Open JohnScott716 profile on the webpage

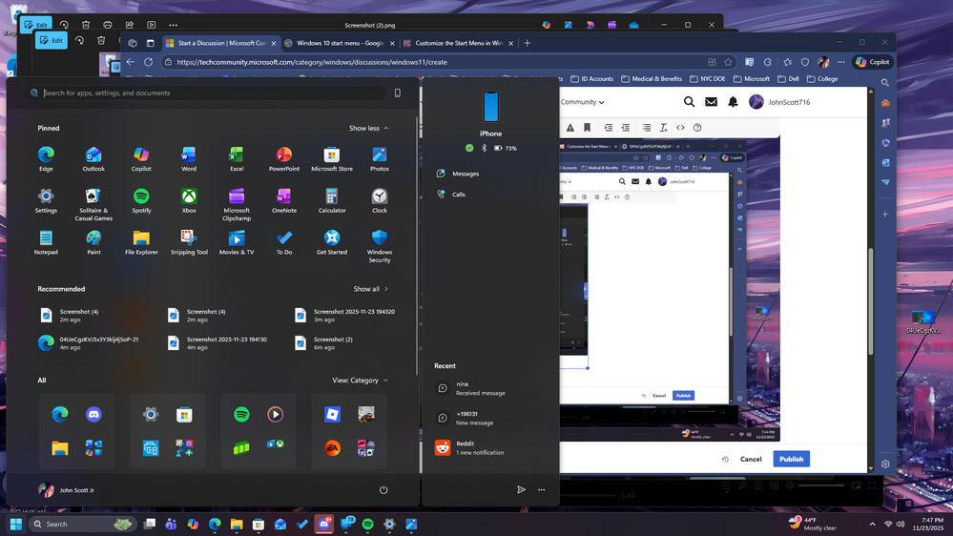[779, 102]
